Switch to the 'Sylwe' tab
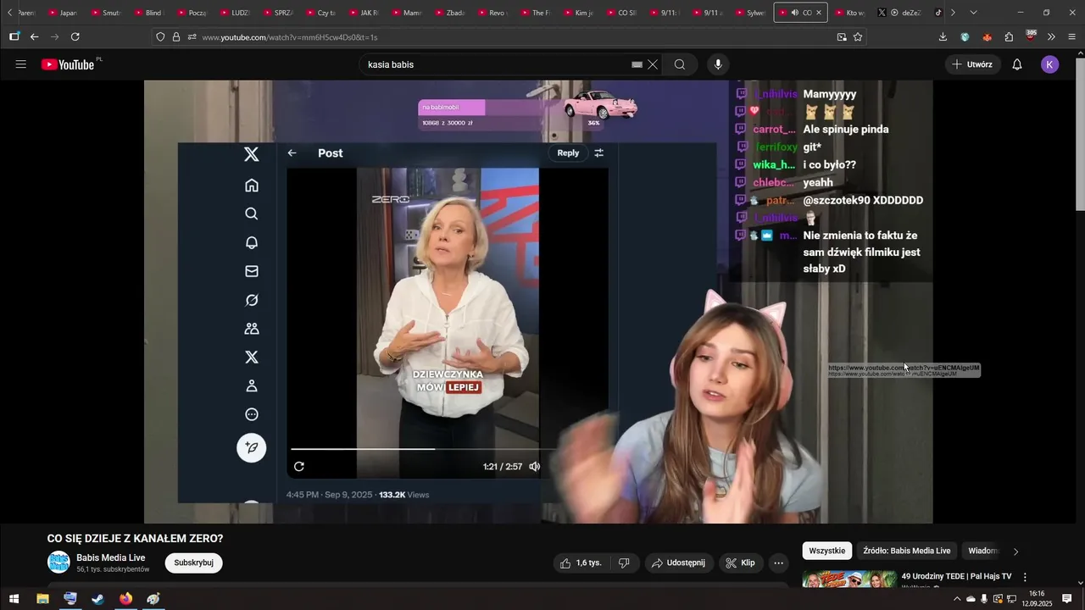The height and width of the screenshot is (610, 1085). [750, 13]
